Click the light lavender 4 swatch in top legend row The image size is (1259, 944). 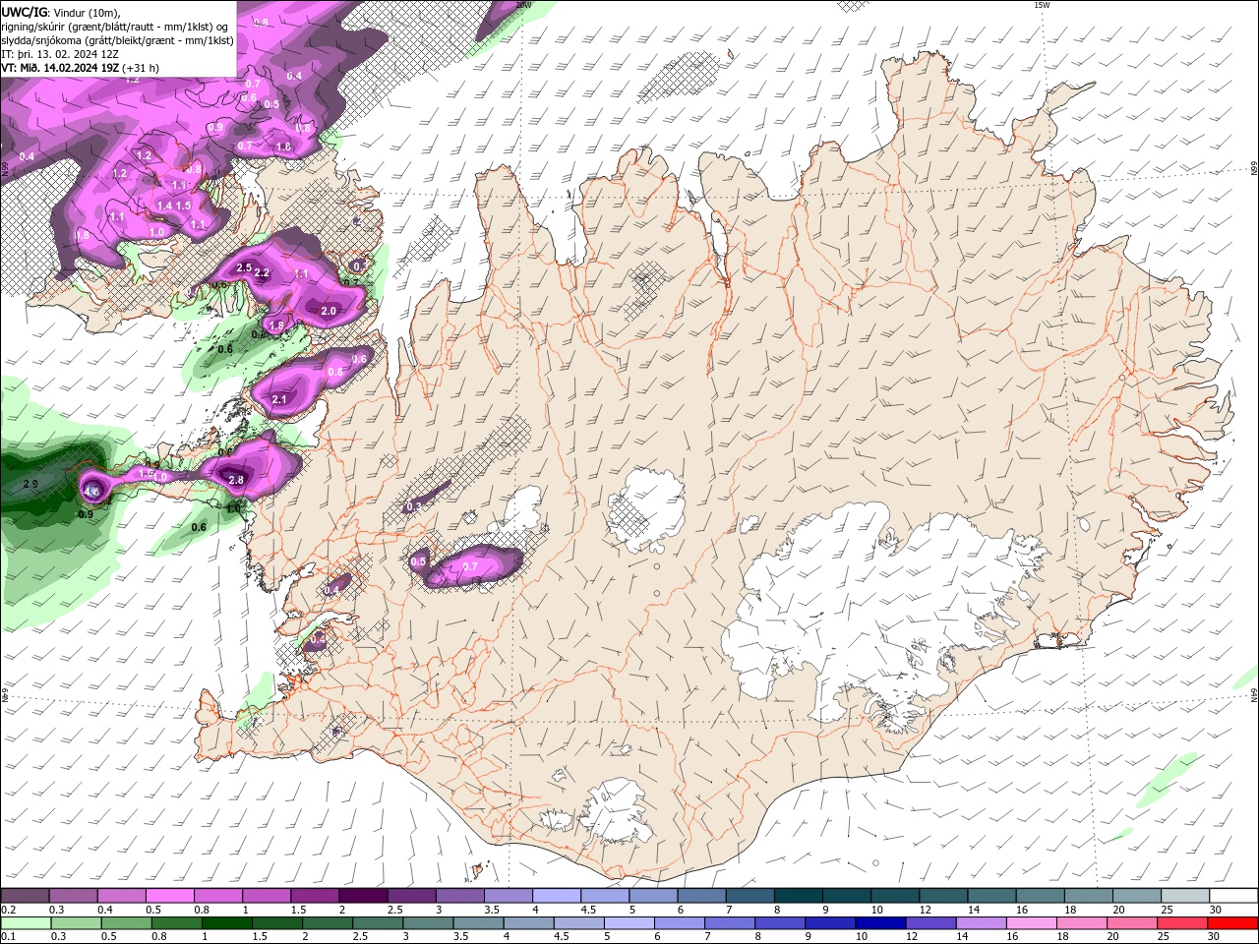click(x=557, y=896)
